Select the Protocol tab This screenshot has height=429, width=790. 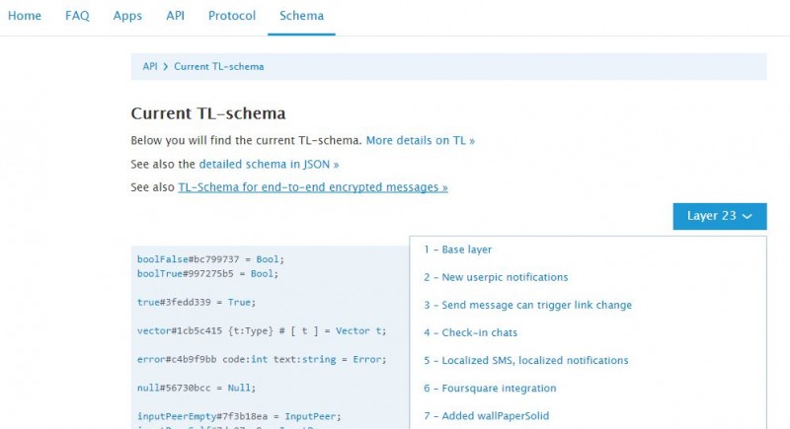(232, 16)
